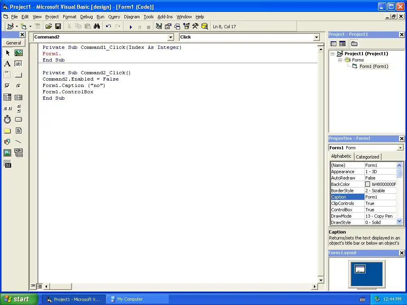Toggle Folders in the Project Explorer
This screenshot has height=305, width=407.
354,44
